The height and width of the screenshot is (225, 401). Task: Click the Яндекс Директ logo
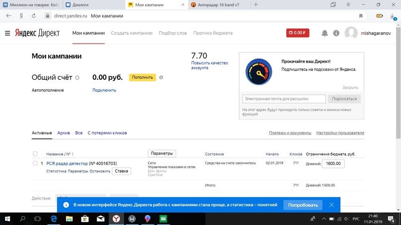click(x=37, y=33)
